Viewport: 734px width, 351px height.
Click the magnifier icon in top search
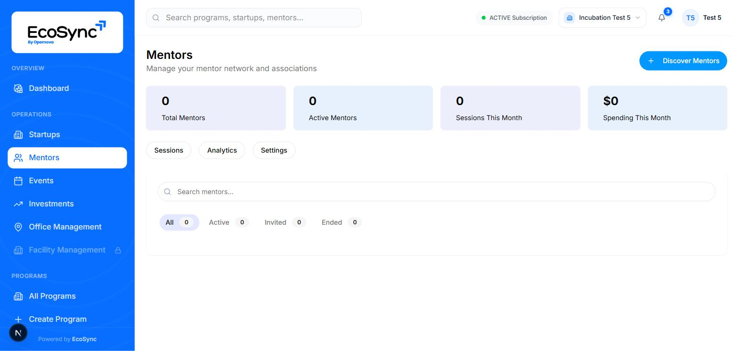[156, 18]
